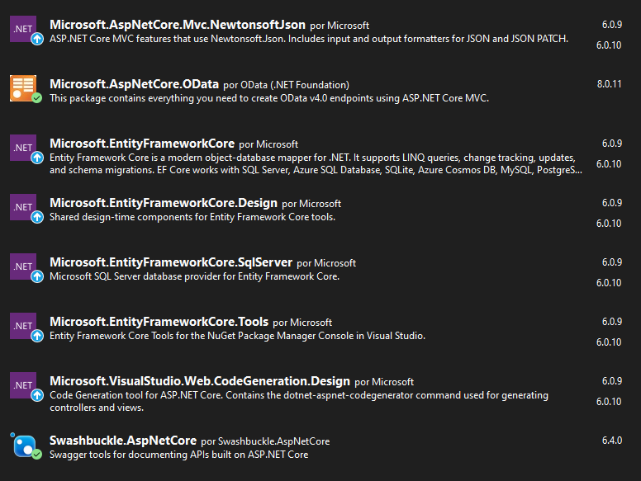Click version 6.4.0 of Swashbuckle.AspNetCore
Screen dimensions: 641x481
tap(612, 441)
